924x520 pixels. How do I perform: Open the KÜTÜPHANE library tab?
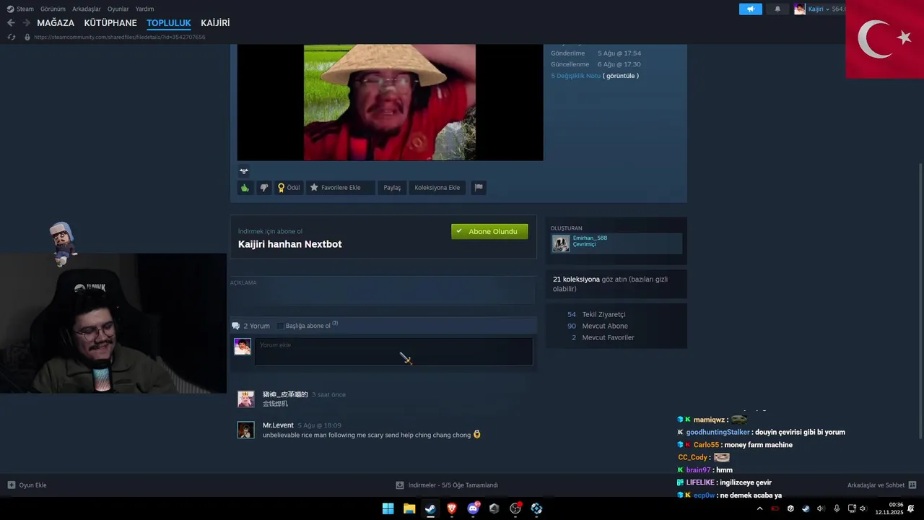coord(110,23)
